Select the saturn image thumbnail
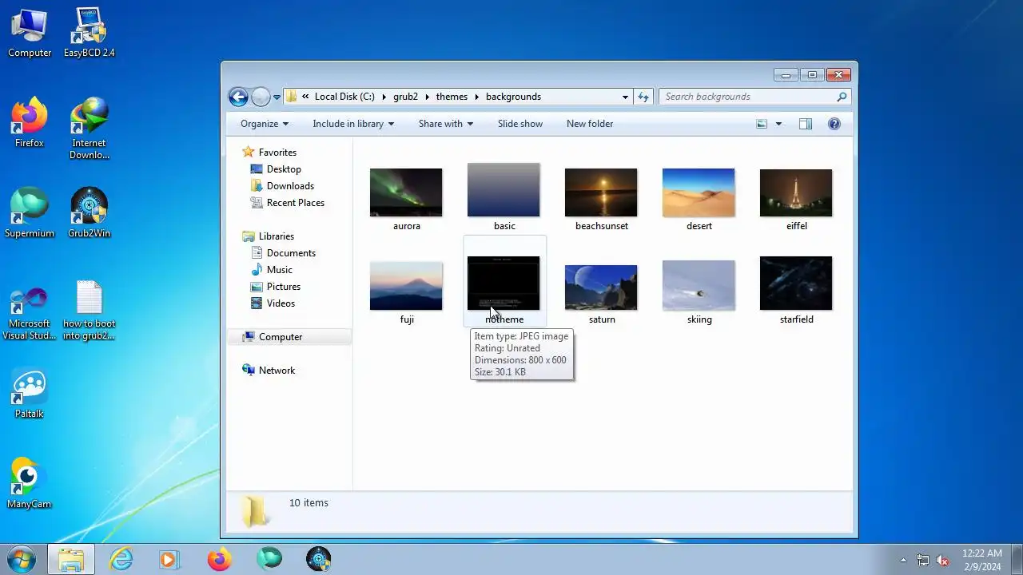1023x575 pixels. coord(601,287)
